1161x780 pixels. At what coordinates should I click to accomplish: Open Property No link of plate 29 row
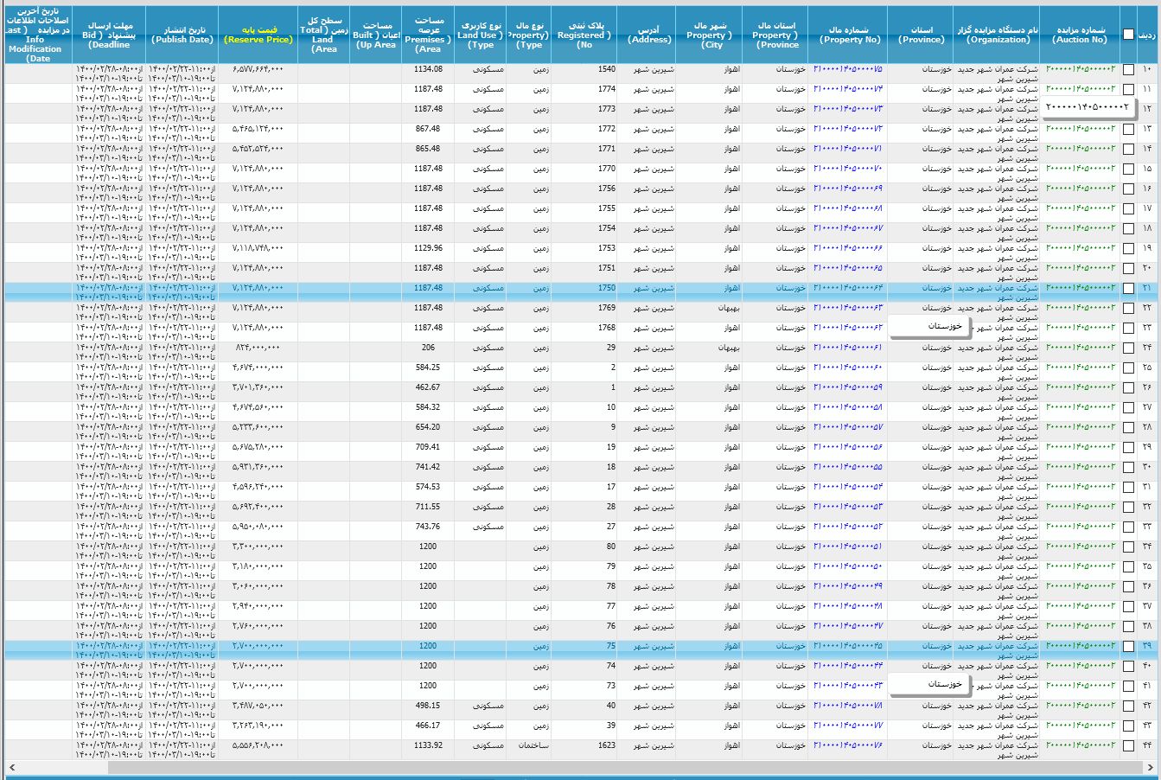tap(848, 348)
